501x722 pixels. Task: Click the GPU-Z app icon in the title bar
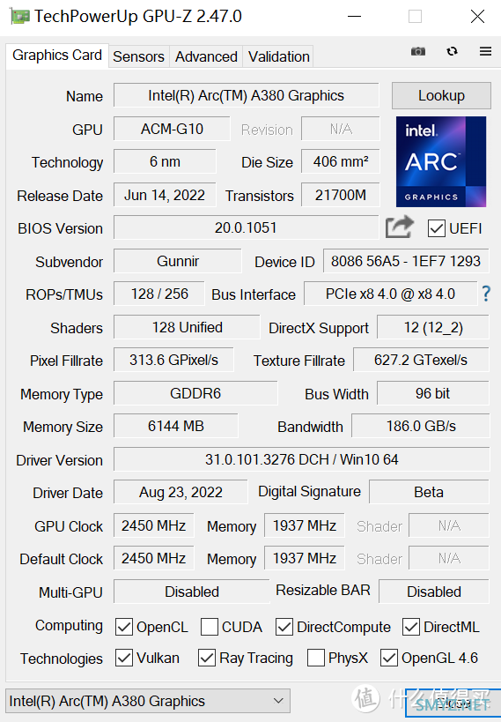tap(19, 17)
